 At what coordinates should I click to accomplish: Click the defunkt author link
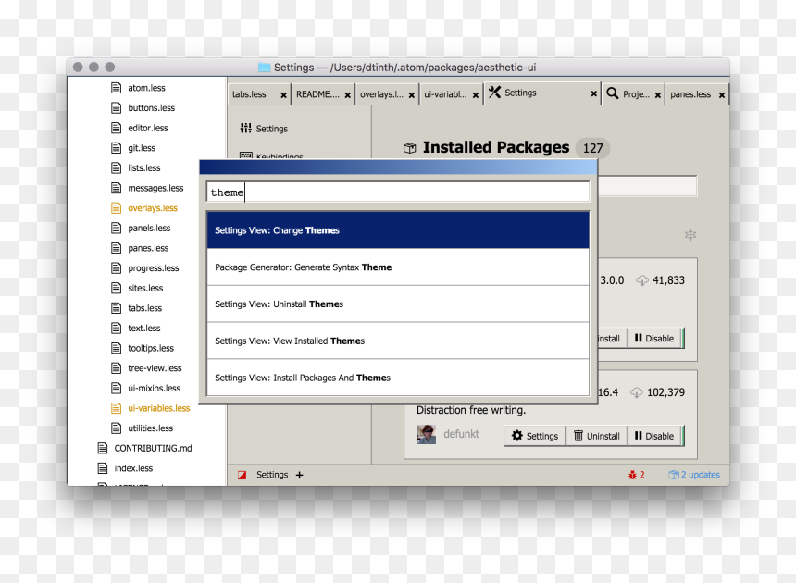[x=461, y=434]
